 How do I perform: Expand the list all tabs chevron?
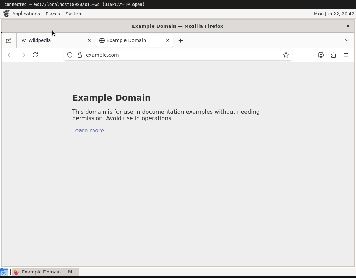tap(347, 40)
